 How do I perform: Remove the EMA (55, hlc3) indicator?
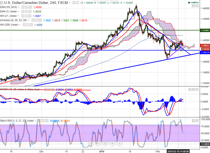tap(30, 7)
